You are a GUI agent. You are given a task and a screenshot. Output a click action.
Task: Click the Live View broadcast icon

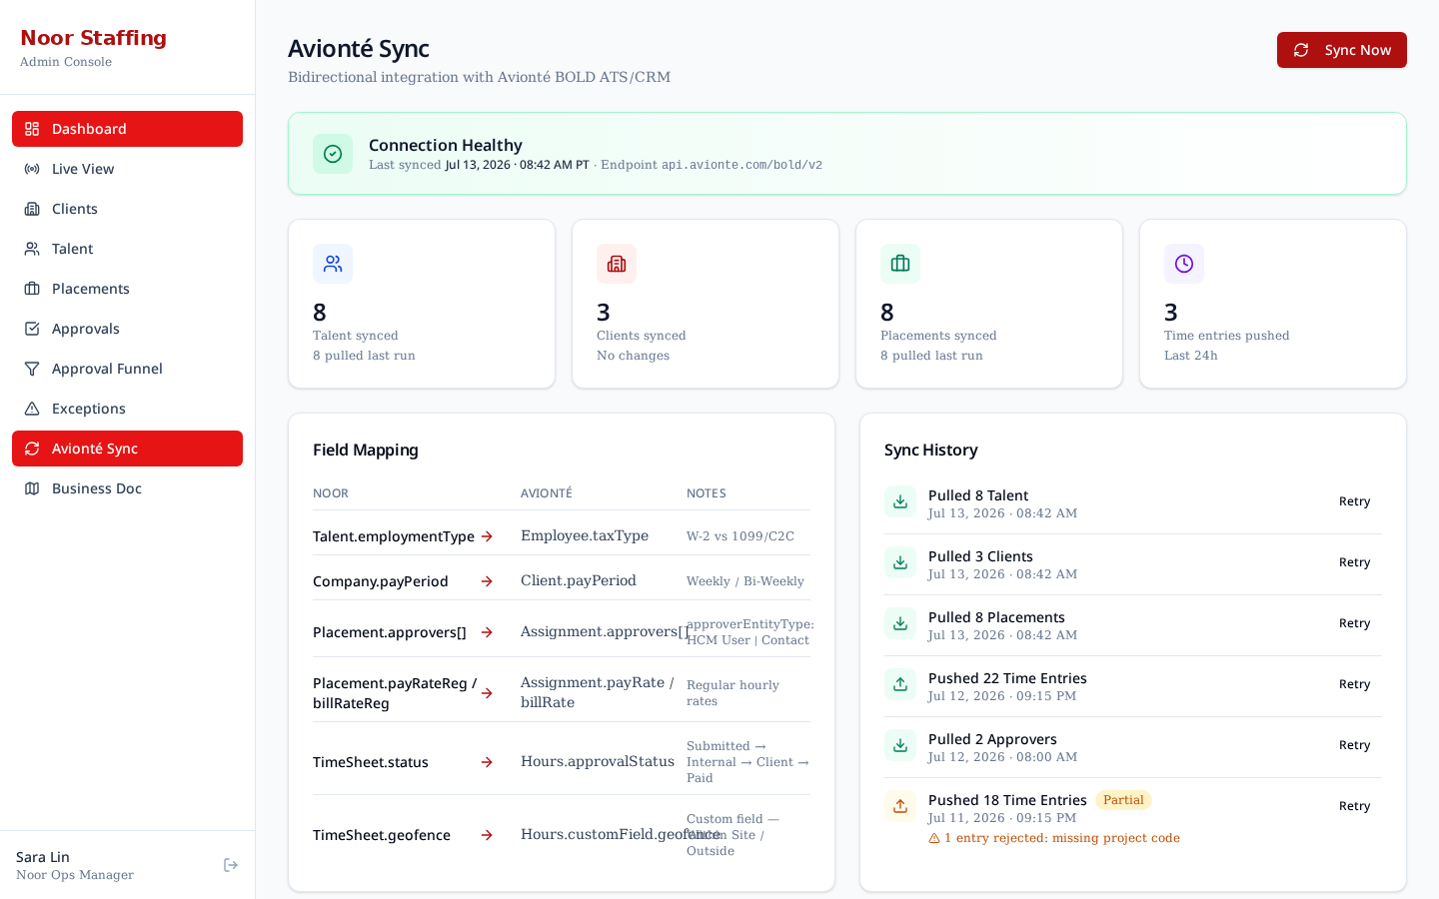(32, 169)
